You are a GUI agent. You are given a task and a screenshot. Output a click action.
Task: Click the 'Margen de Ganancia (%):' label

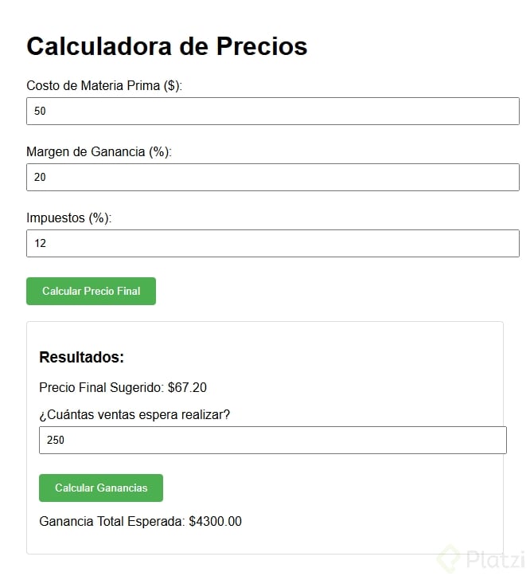[x=99, y=152]
